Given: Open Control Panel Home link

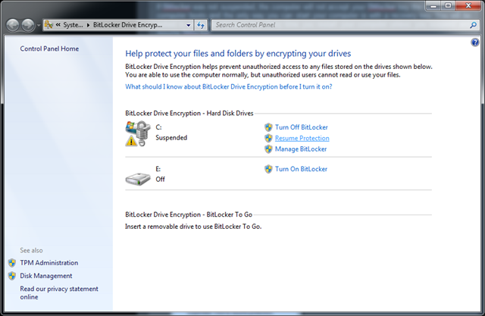Looking at the screenshot, I should pyautogui.click(x=49, y=48).
